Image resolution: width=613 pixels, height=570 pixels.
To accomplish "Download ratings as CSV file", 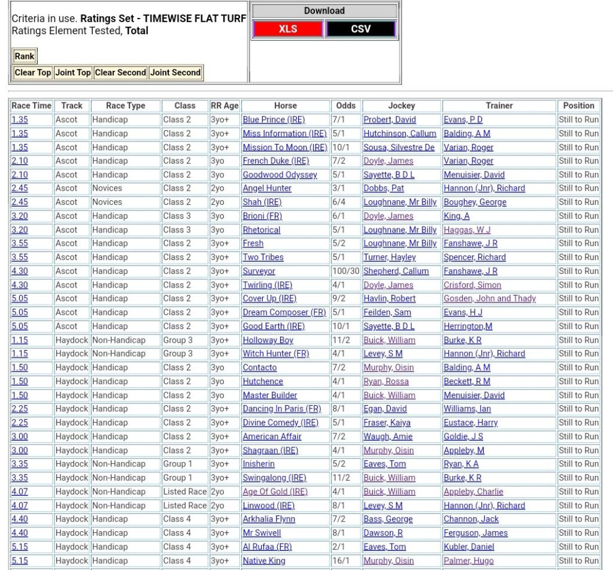I will click(x=360, y=29).
